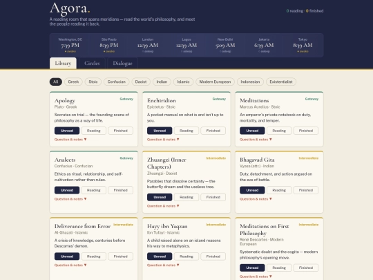
Task: Set Meditations status to Unread
Action: pyautogui.click(x=252, y=131)
